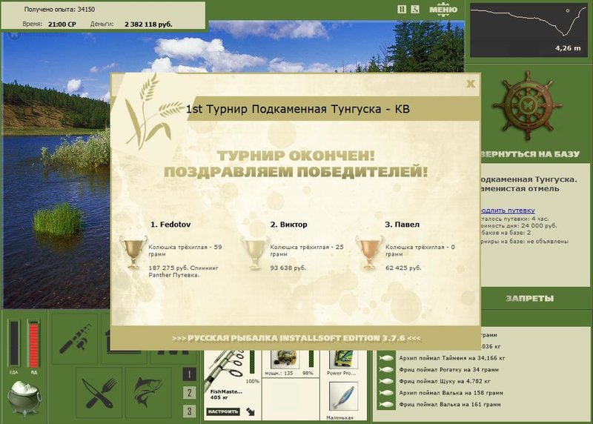Close the tournament results dialog
593x424 pixels.
tap(470, 84)
